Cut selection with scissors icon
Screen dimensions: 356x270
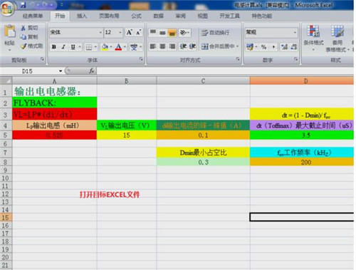pyautogui.click(x=23, y=28)
